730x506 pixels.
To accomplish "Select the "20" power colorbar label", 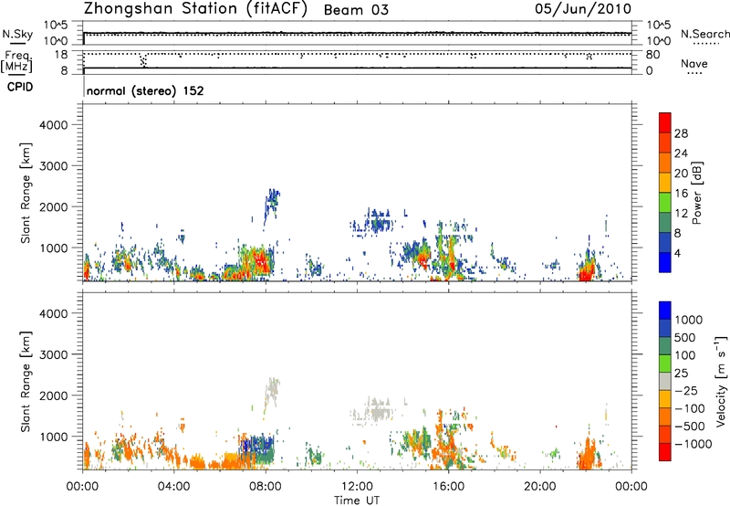I will click(681, 174).
